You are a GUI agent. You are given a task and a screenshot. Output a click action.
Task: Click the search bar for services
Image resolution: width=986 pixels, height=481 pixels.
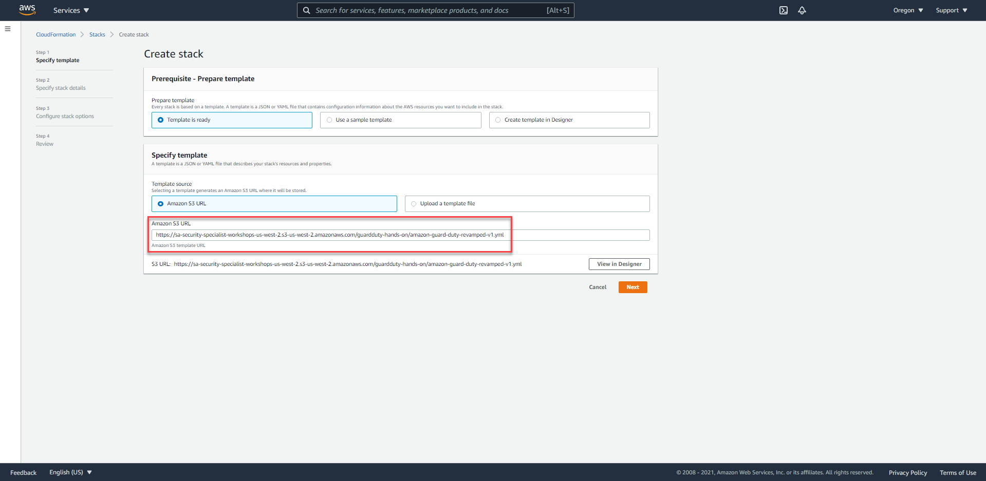pos(435,10)
